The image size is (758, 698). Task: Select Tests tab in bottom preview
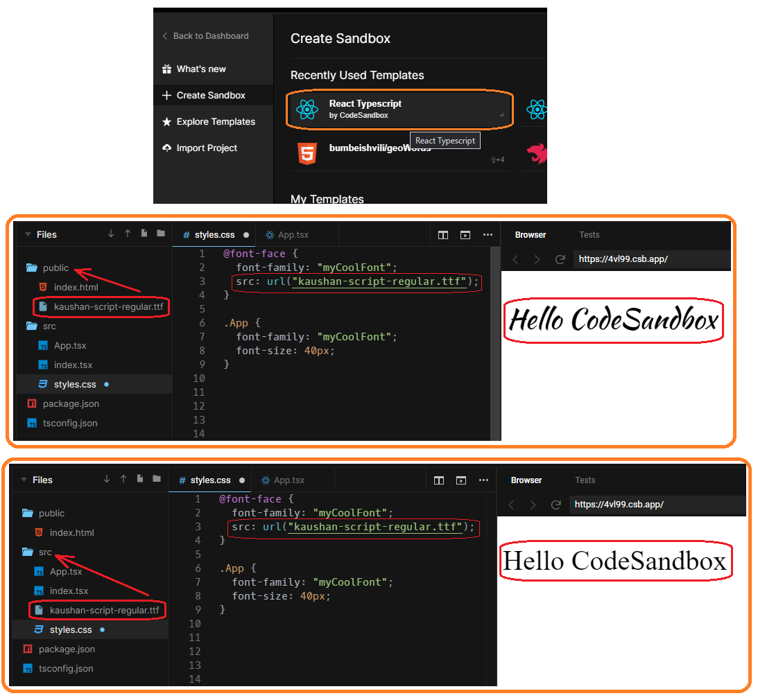[585, 480]
